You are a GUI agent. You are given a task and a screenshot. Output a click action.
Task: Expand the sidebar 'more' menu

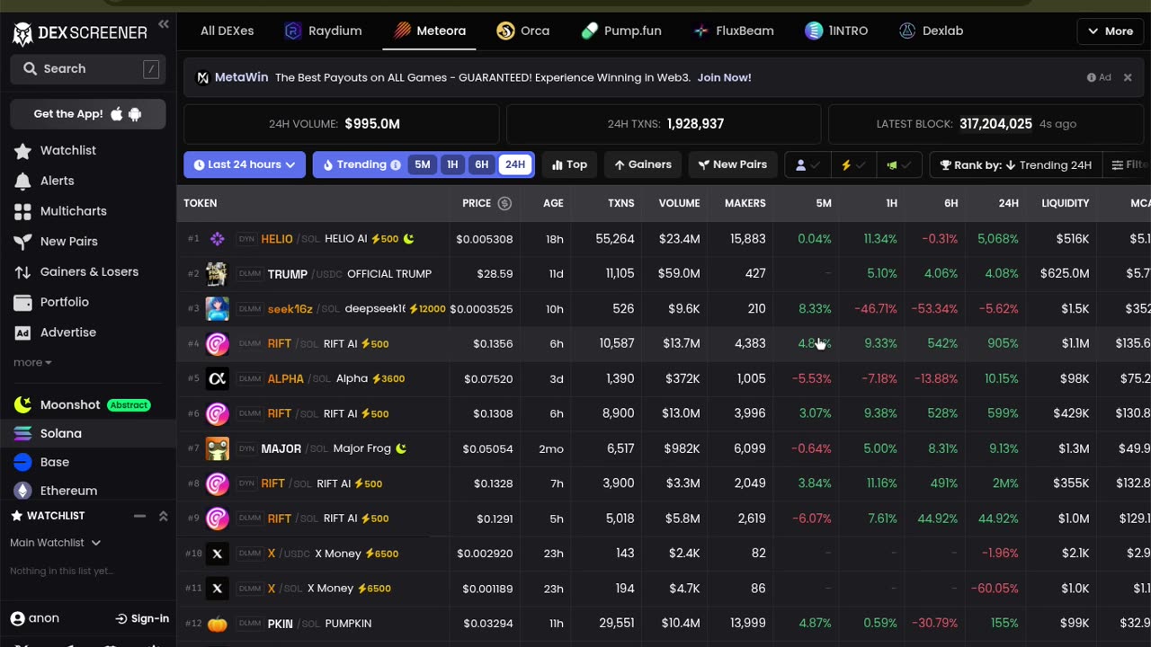32,362
